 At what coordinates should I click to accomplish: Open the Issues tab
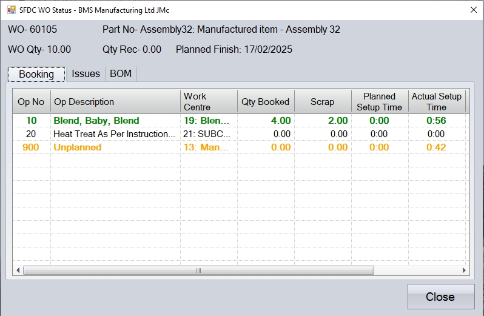(x=86, y=73)
